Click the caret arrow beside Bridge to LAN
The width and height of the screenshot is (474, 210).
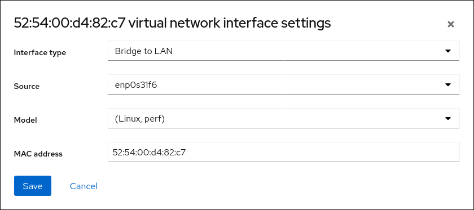click(448, 51)
